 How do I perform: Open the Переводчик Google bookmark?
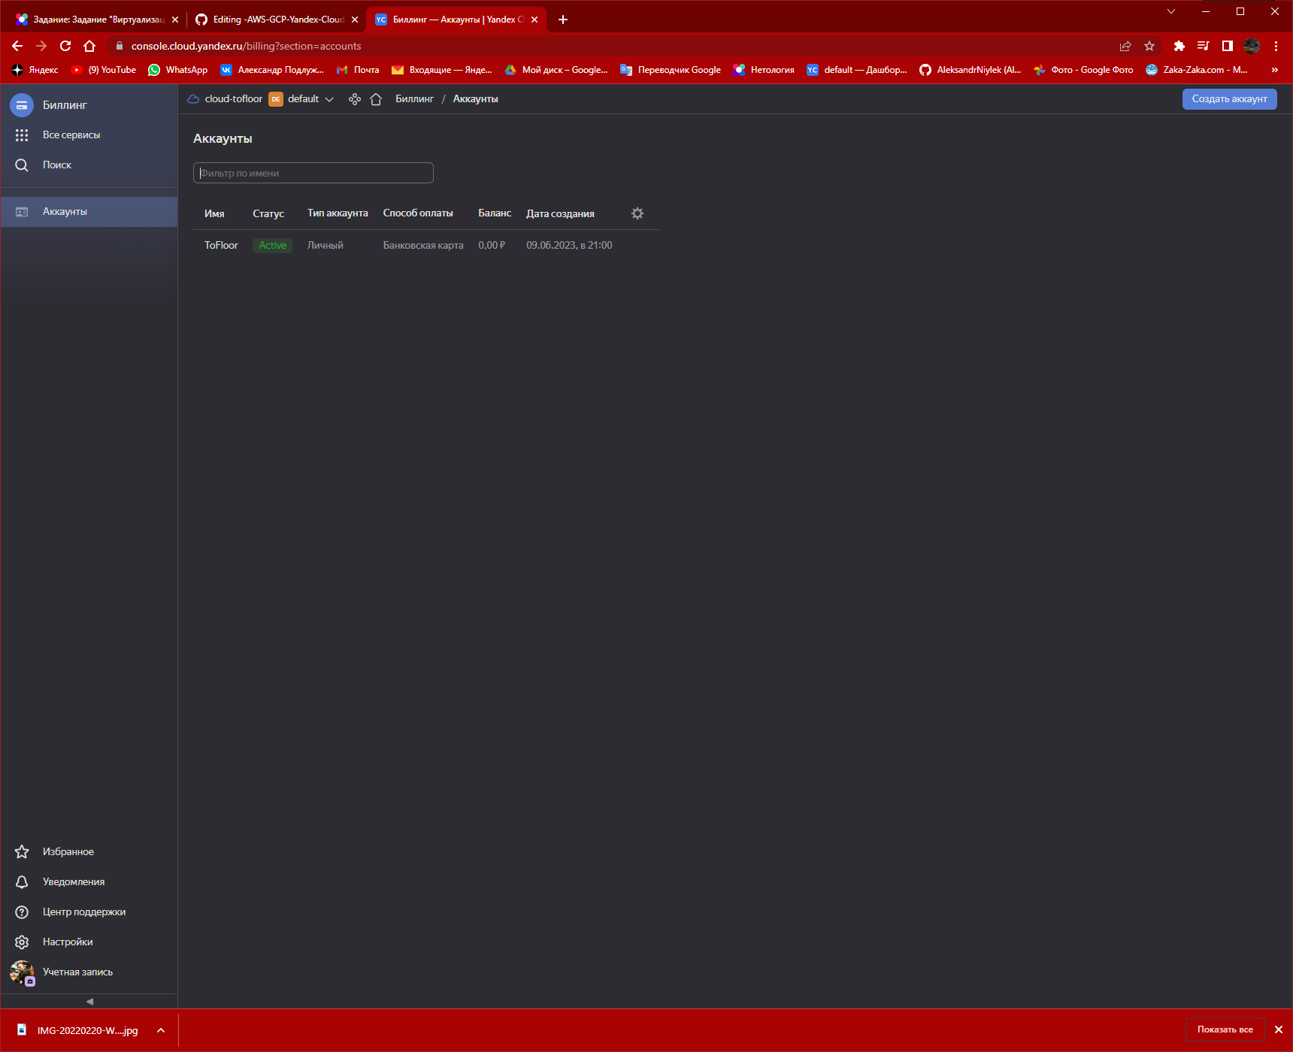[671, 70]
